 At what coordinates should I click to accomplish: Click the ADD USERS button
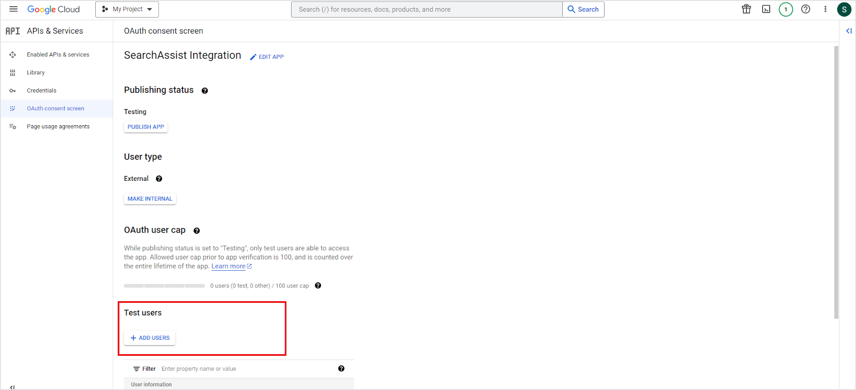tap(150, 338)
